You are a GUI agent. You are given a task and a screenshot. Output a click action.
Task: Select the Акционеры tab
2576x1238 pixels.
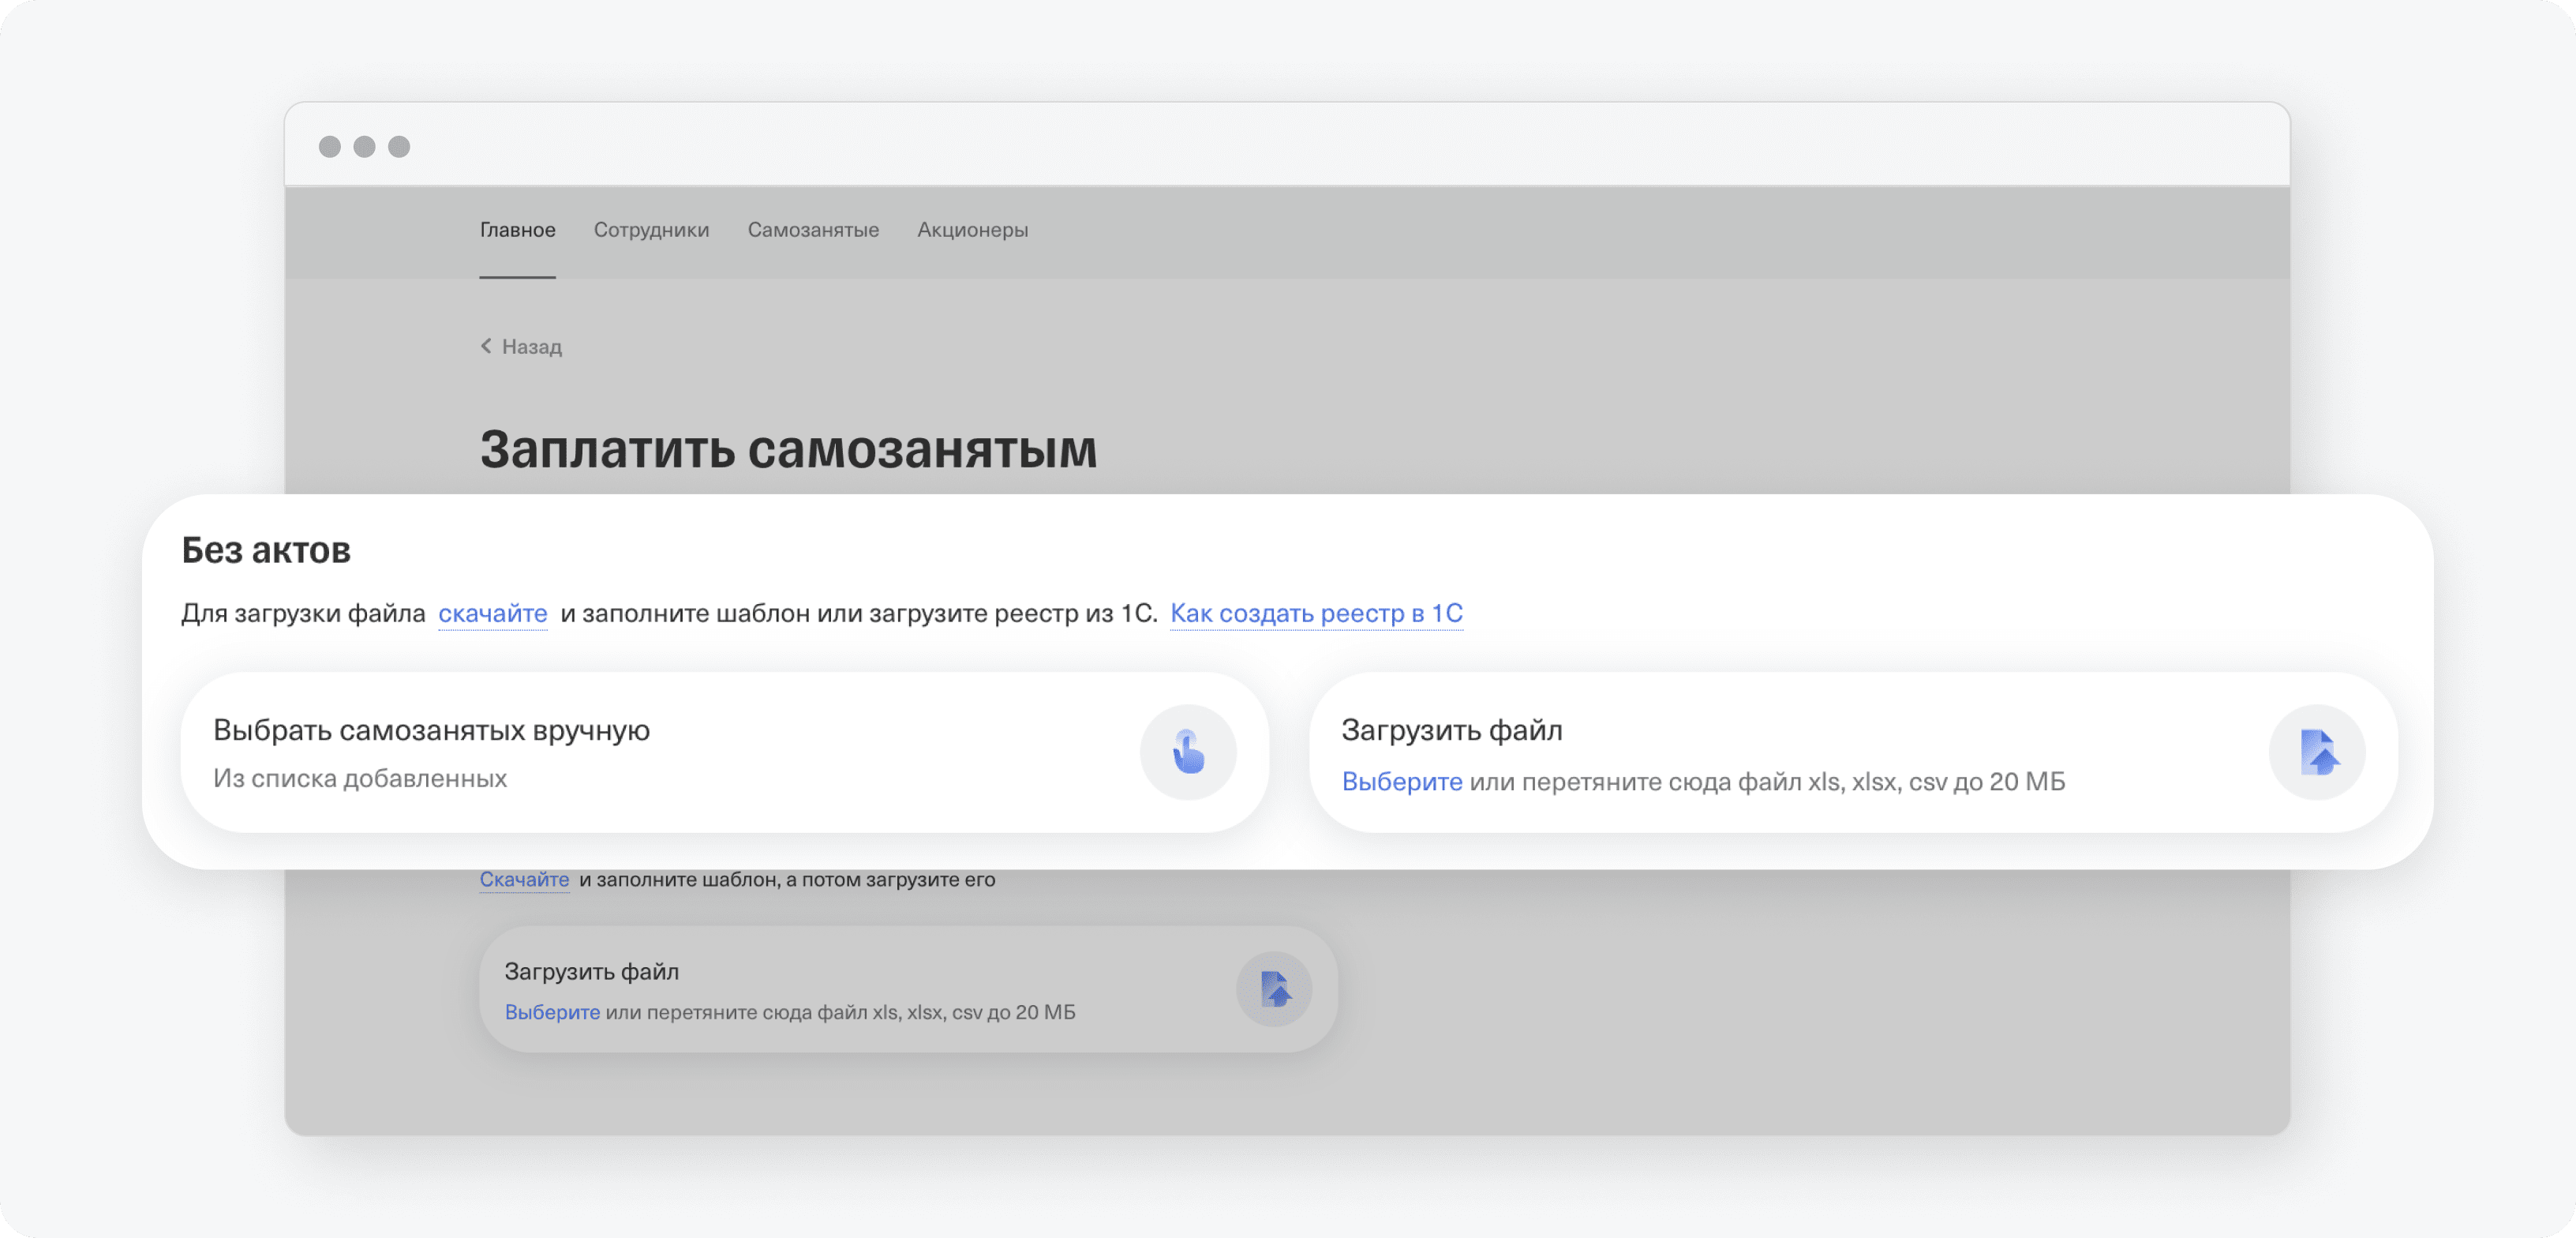click(972, 231)
